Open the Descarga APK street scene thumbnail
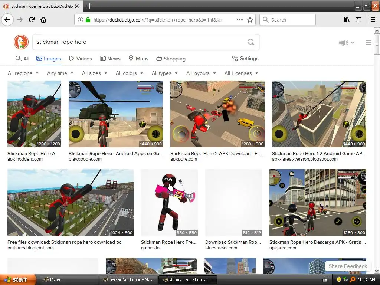 318,203
